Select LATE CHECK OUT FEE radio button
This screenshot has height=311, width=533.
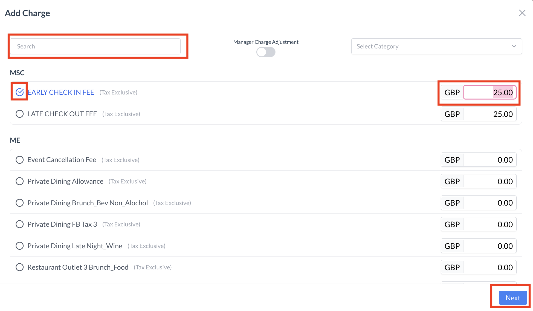coord(19,114)
